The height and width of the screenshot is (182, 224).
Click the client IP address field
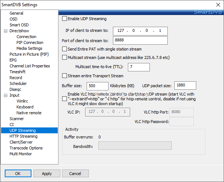pyautogui.click(x=140, y=31)
